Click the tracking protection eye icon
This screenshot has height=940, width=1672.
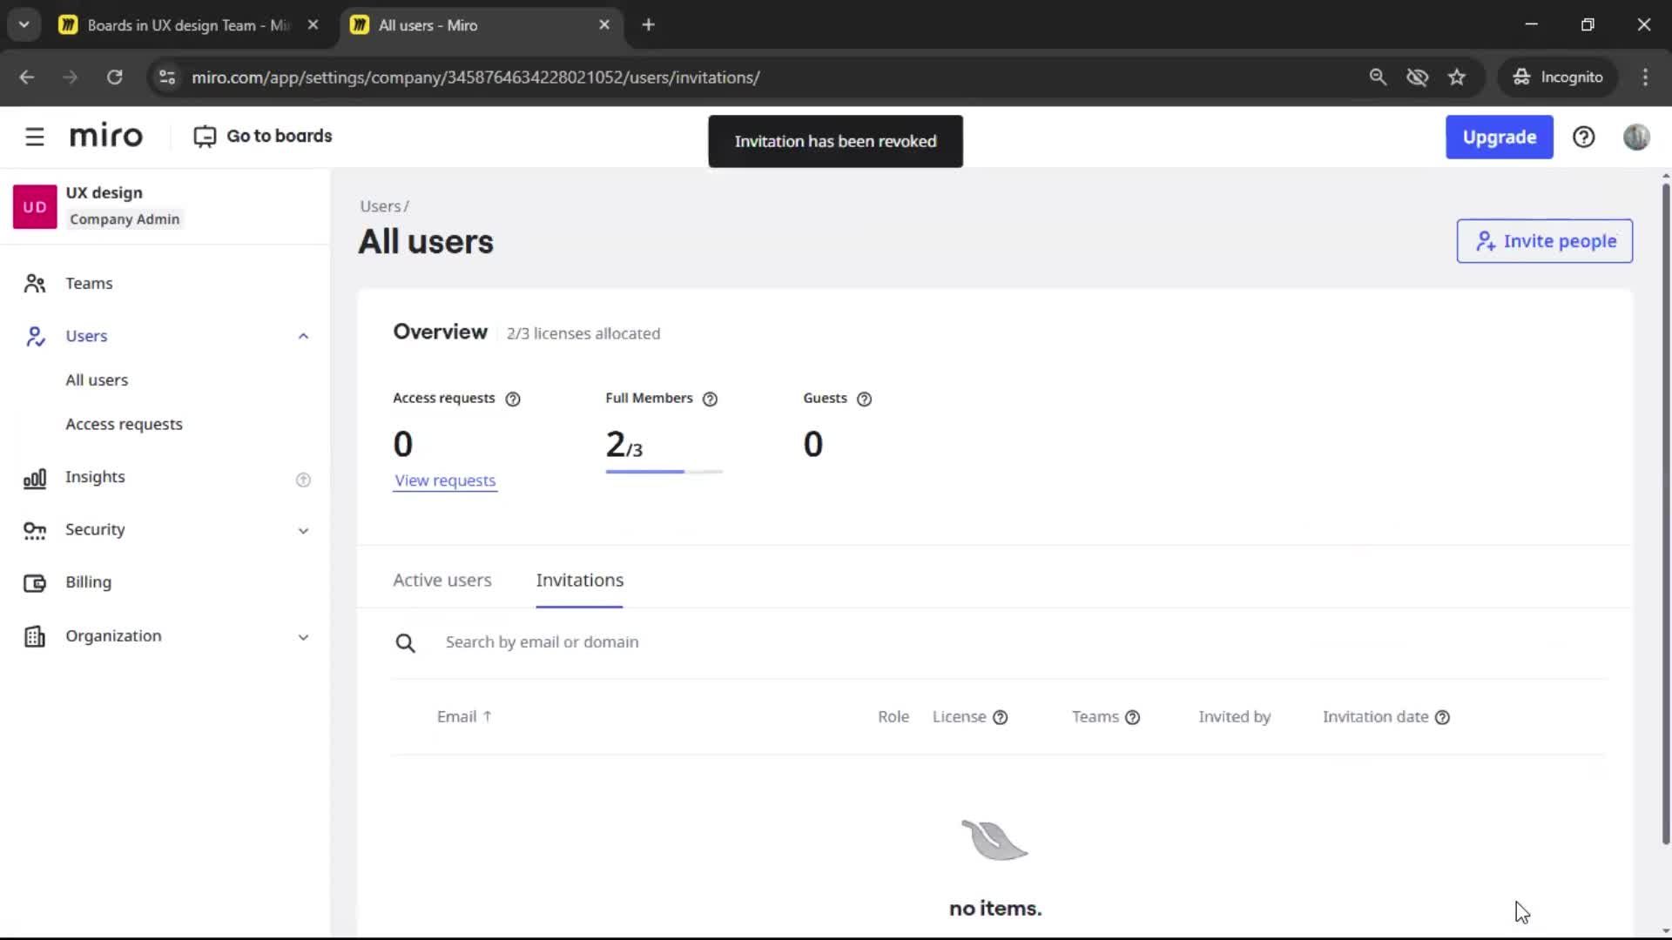(1417, 77)
